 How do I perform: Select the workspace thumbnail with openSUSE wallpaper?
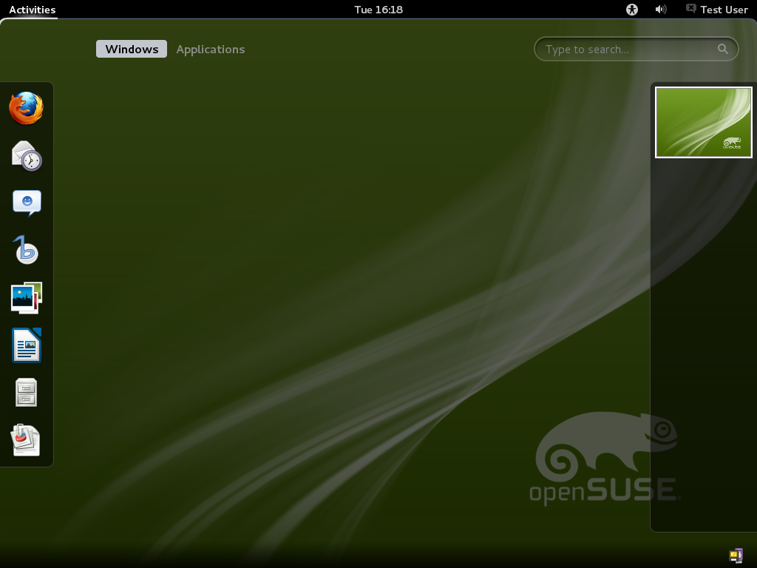[x=704, y=122]
